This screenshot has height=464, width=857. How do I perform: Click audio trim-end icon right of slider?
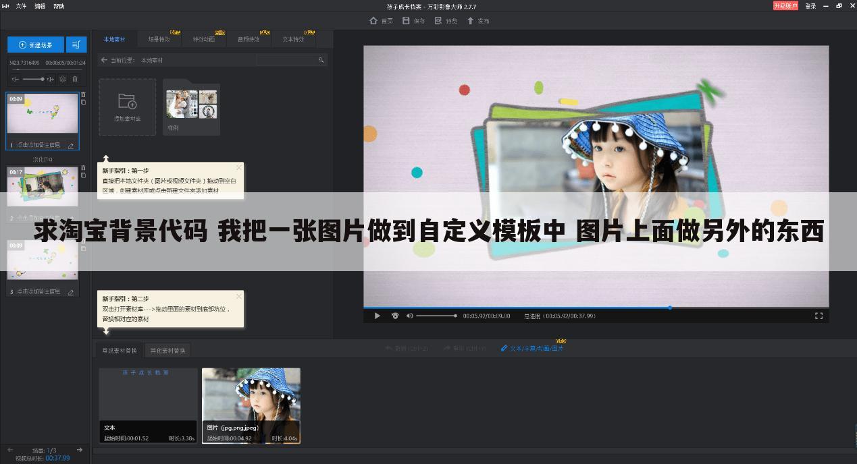(51, 79)
